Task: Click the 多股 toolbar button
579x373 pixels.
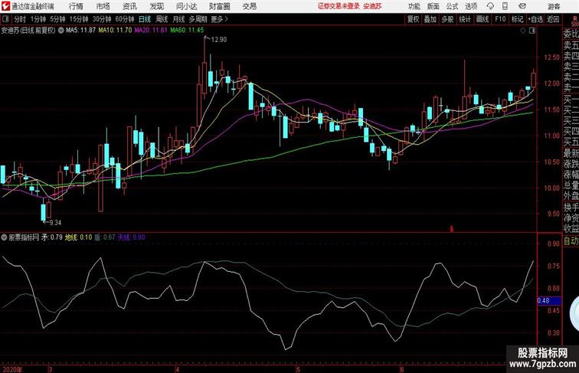Action: pos(447,19)
